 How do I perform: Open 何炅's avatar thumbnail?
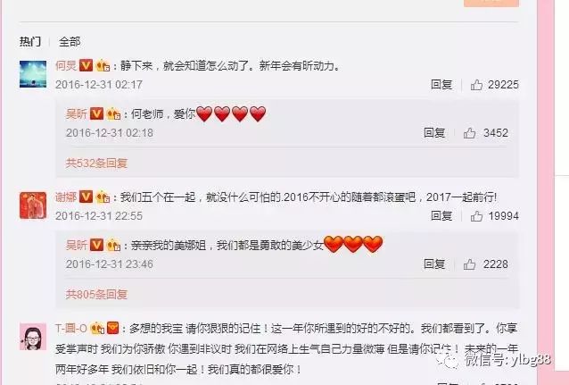point(33,74)
